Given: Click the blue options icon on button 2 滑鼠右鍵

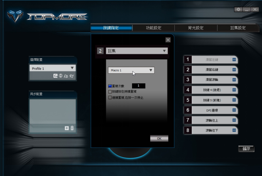Looking at the screenshot, I should (234, 70).
